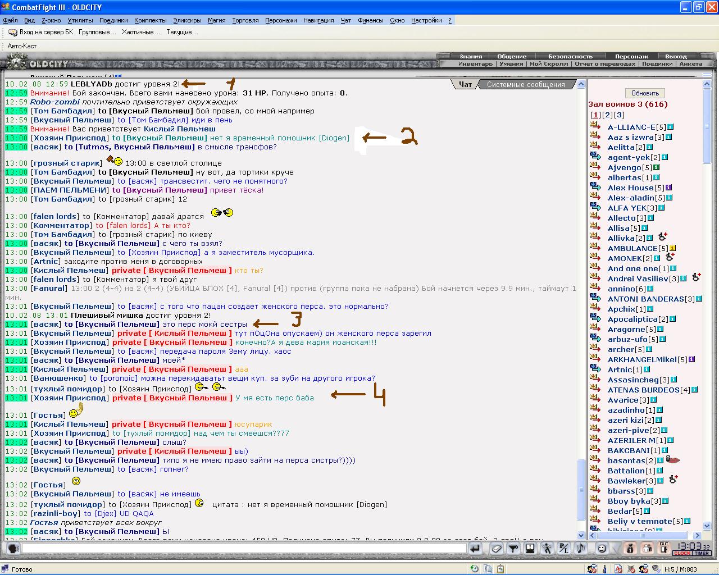Image resolution: width=719 pixels, height=575 pixels.
Task: Click the user list horizontal scrollbar
Action: (645, 535)
